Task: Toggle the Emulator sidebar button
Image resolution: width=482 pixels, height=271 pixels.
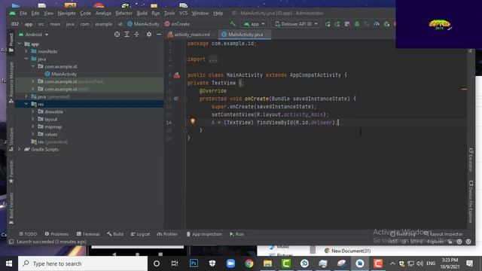Action: [471, 160]
